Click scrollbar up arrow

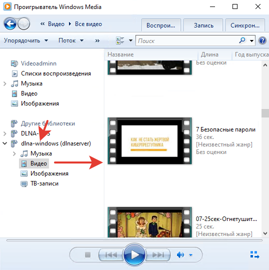pyautogui.click(x=265, y=65)
